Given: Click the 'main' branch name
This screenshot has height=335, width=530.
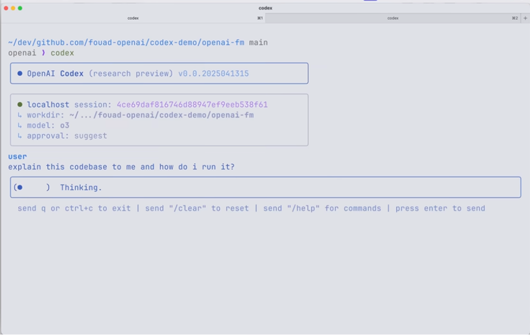Looking at the screenshot, I should (x=258, y=43).
